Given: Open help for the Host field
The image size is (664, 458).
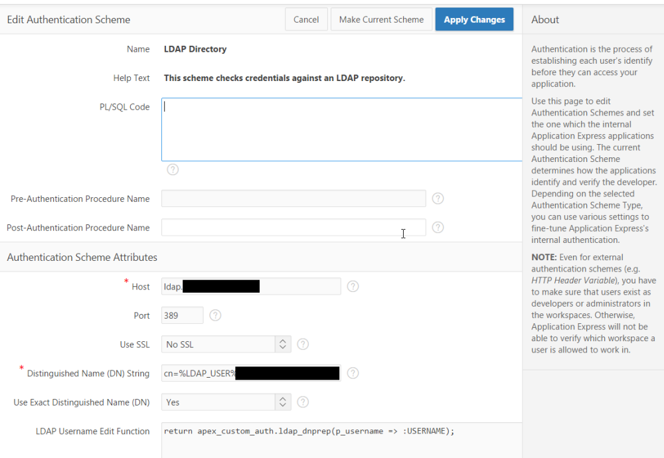Looking at the screenshot, I should (x=353, y=286).
